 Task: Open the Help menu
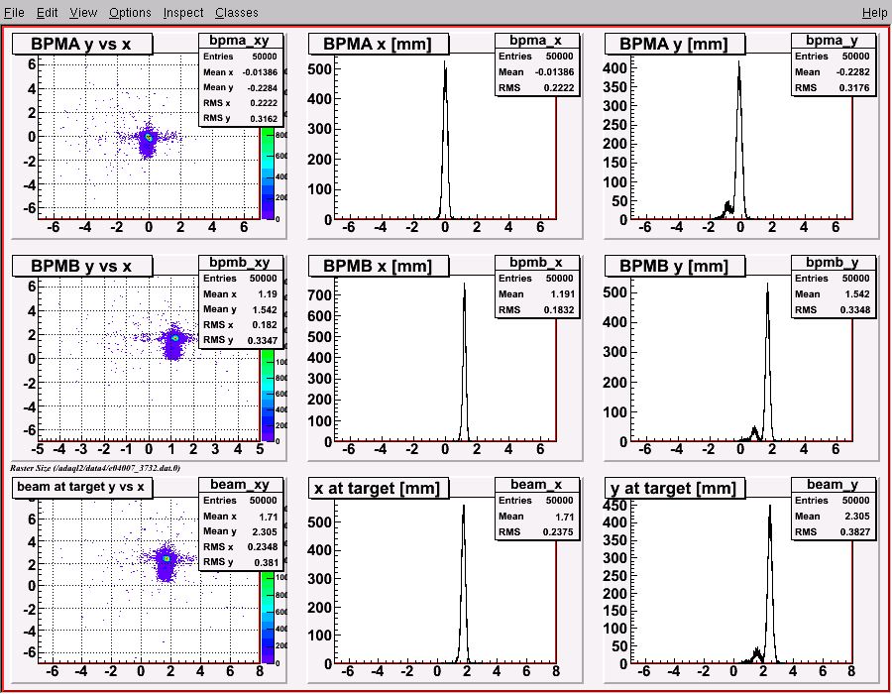[x=874, y=12]
